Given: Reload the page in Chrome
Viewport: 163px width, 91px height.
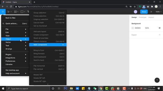Looking at the screenshot, I should [11, 7].
